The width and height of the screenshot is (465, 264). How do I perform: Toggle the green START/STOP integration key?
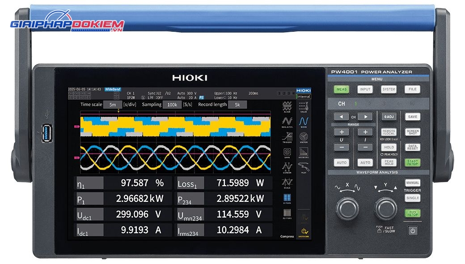(413, 162)
